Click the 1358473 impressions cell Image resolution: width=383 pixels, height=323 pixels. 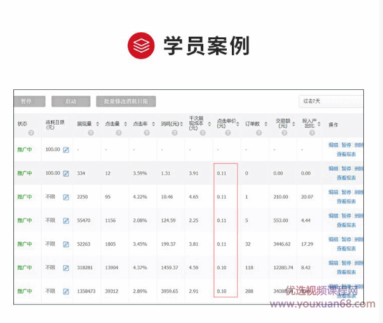click(86, 291)
